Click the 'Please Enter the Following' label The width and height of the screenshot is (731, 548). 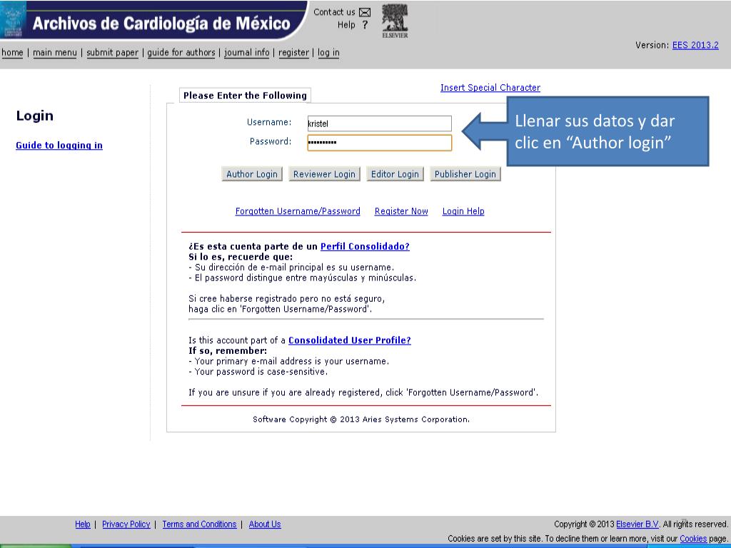pos(245,96)
